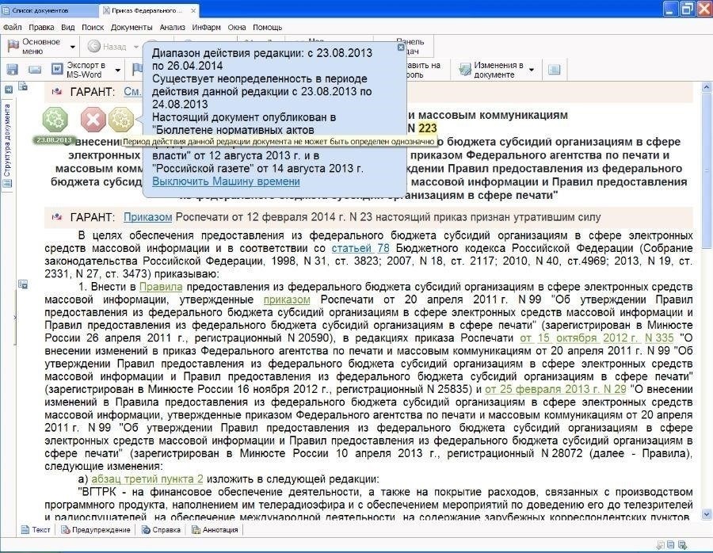Viewport: 713px width, 553px height.
Task: Open the Назад history dropdown arrow
Action: click(x=135, y=47)
